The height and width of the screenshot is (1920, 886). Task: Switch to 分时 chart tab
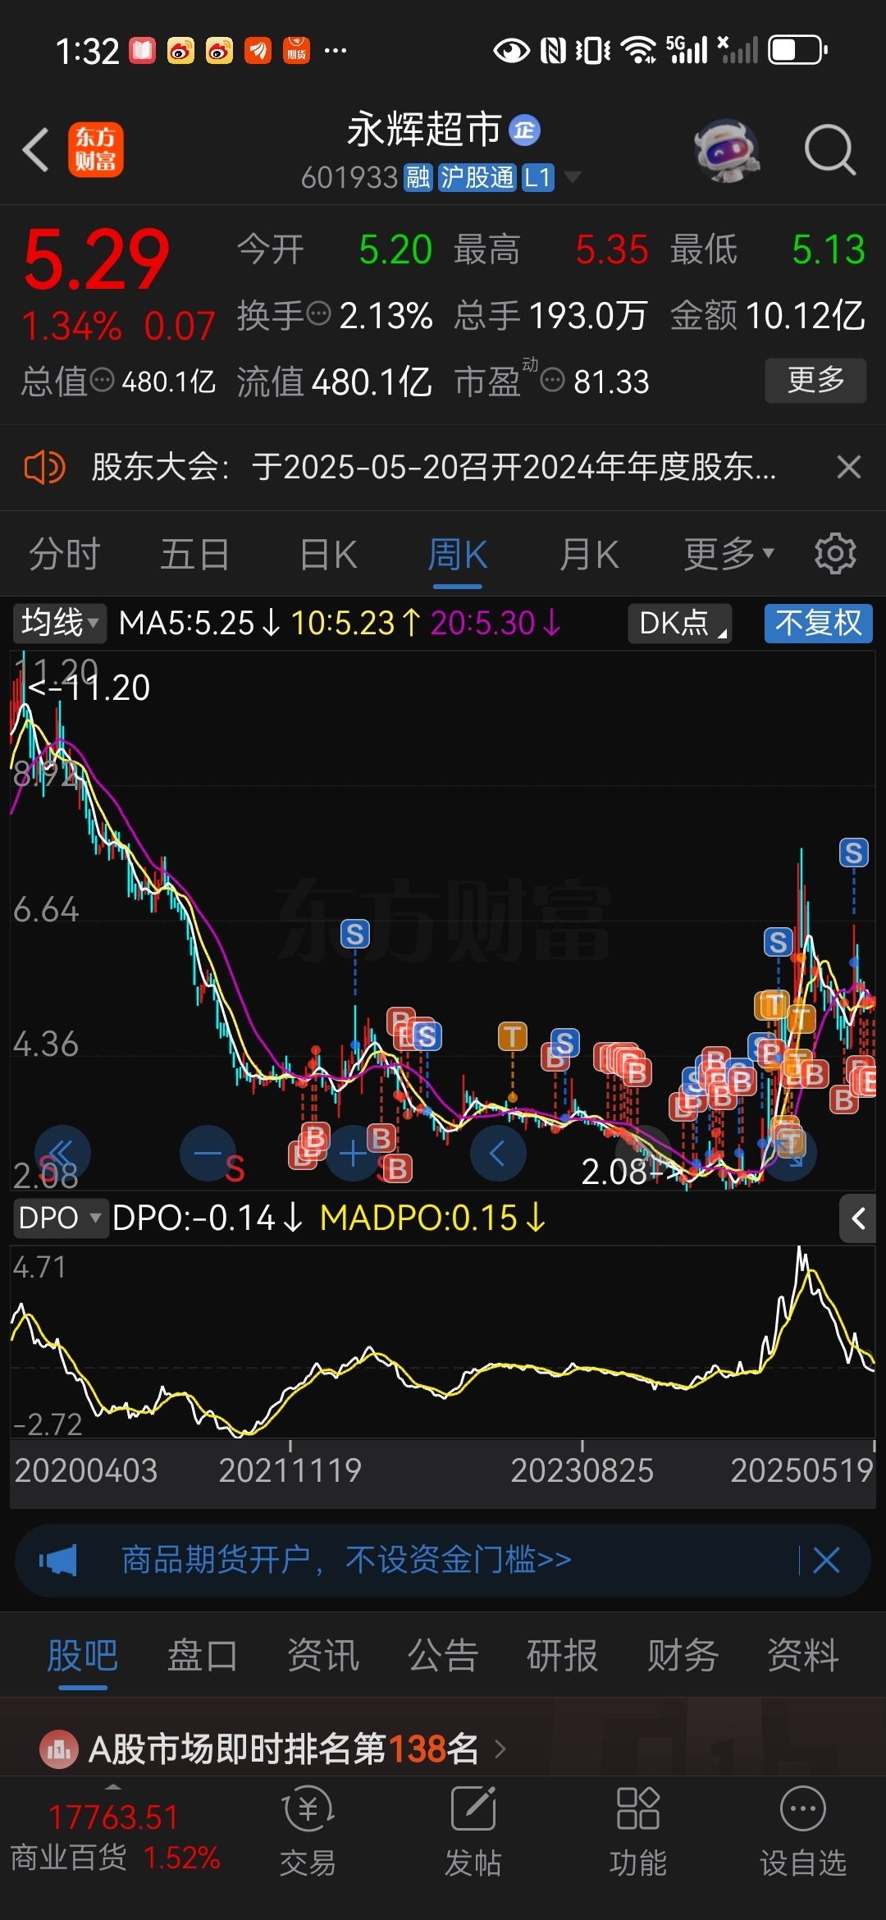tap(65, 555)
